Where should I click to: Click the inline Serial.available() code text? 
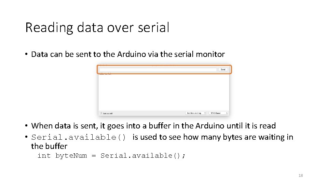(79, 137)
